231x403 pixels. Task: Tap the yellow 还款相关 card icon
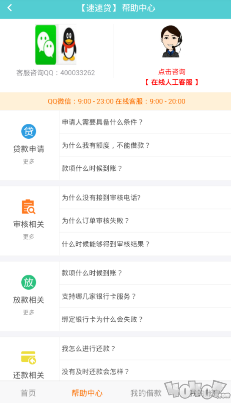(28, 358)
